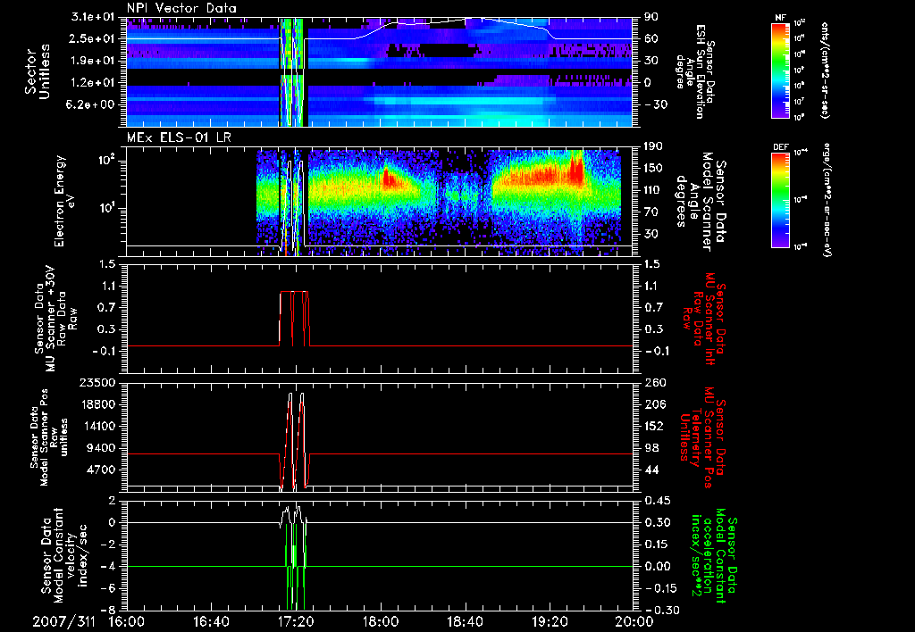The width and height of the screenshot is (915, 632).
Task: Click the 9400 scanner position tick label
Action: click(100, 448)
